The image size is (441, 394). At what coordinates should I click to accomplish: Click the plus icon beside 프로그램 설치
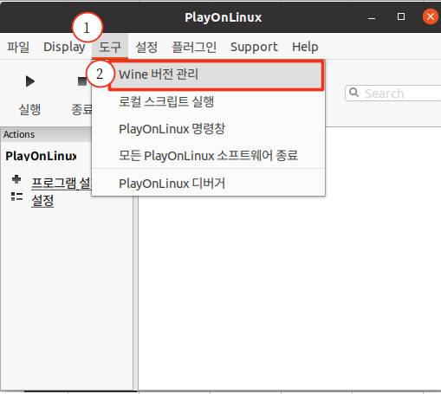point(16,179)
